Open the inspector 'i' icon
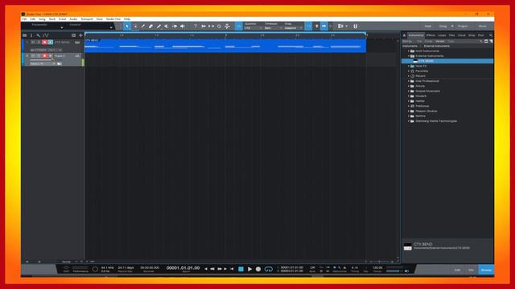The height and width of the screenshot is (289, 515). 31,35
